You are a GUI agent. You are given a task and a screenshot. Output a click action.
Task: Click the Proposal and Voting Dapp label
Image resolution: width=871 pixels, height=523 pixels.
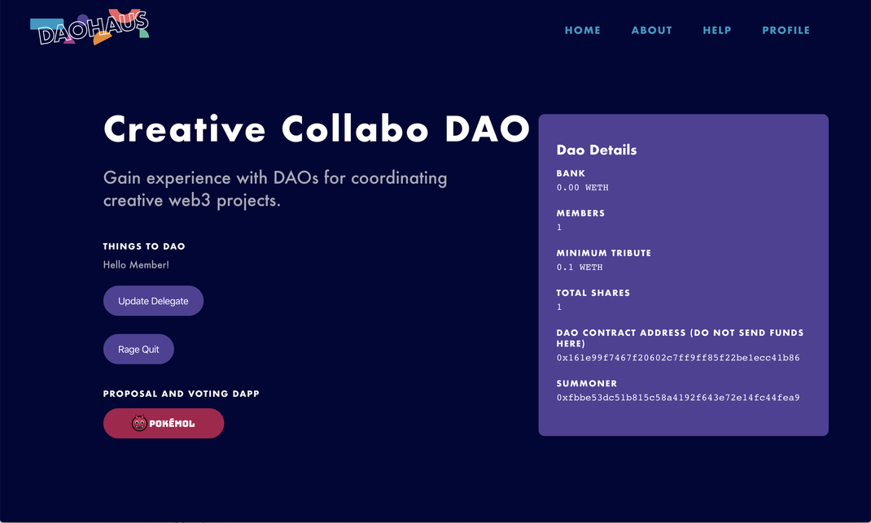tap(181, 394)
